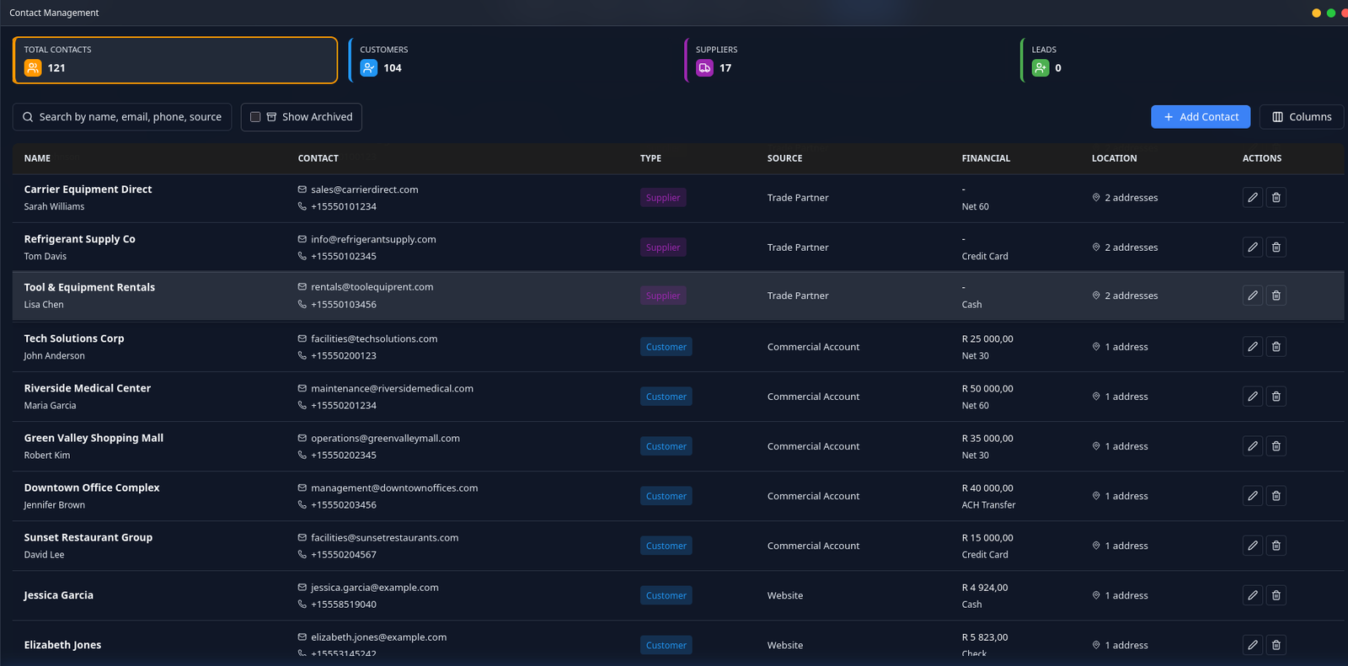Edit the Sunset Restaurant Group contact
1348x666 pixels.
tap(1253, 545)
